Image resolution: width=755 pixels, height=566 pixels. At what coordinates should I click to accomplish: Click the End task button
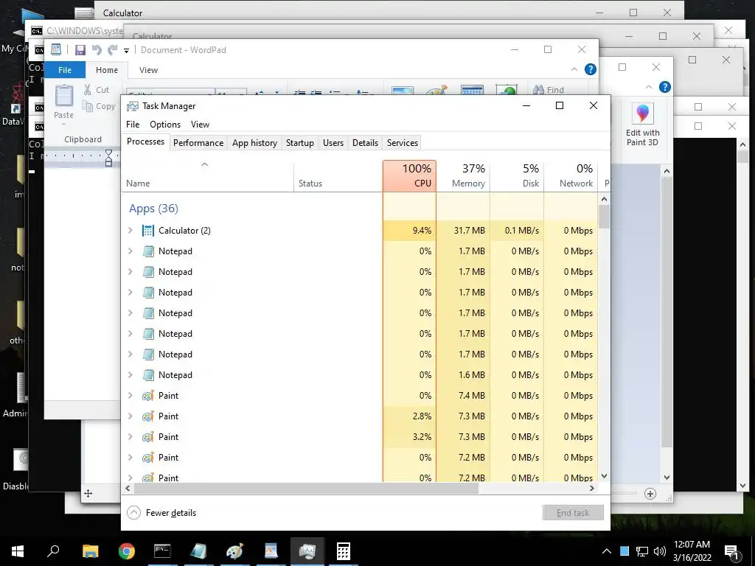pyautogui.click(x=572, y=513)
